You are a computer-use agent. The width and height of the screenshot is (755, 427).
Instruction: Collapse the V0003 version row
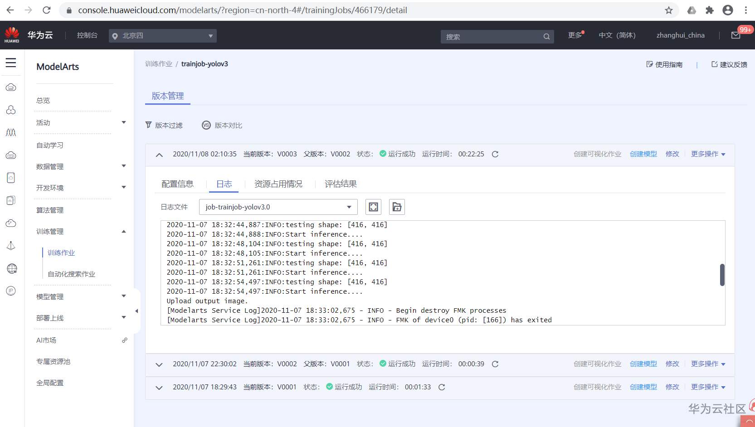point(159,155)
